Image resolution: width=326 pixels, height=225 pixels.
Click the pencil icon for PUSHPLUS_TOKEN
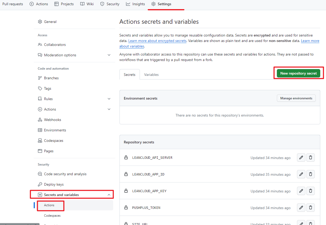tap(301, 208)
